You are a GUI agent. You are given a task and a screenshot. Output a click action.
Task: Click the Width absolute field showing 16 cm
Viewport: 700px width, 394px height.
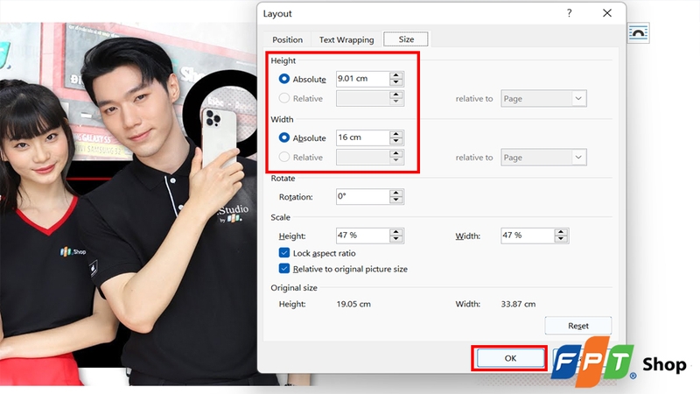click(362, 137)
